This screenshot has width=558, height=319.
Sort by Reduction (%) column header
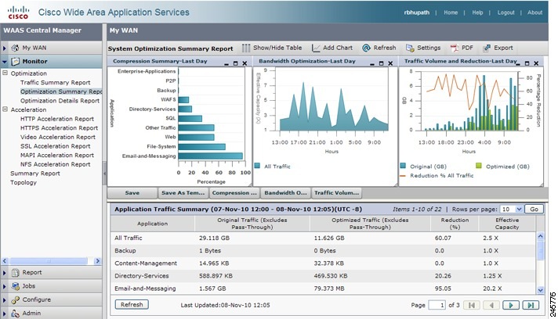click(455, 224)
